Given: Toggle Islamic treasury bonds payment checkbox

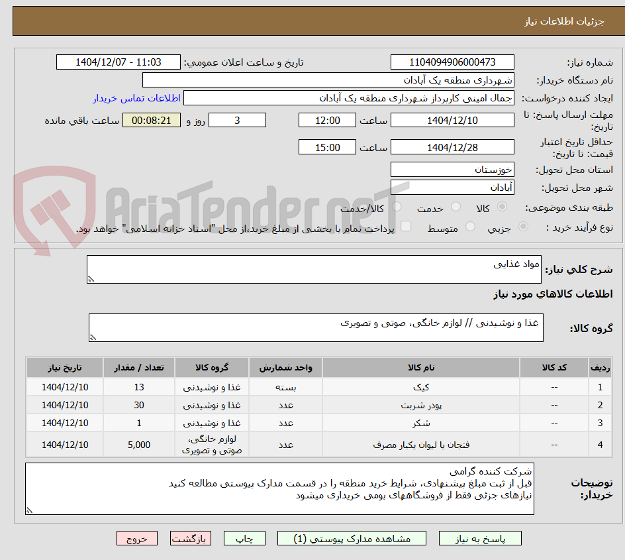Looking at the screenshot, I should (406, 226).
